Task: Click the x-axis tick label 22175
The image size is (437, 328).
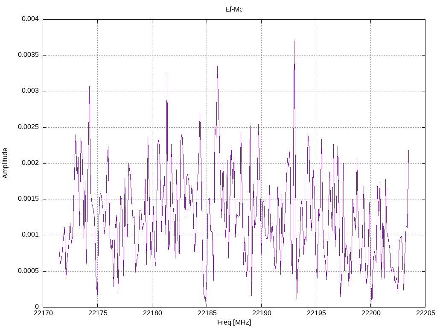Action: [97, 313]
